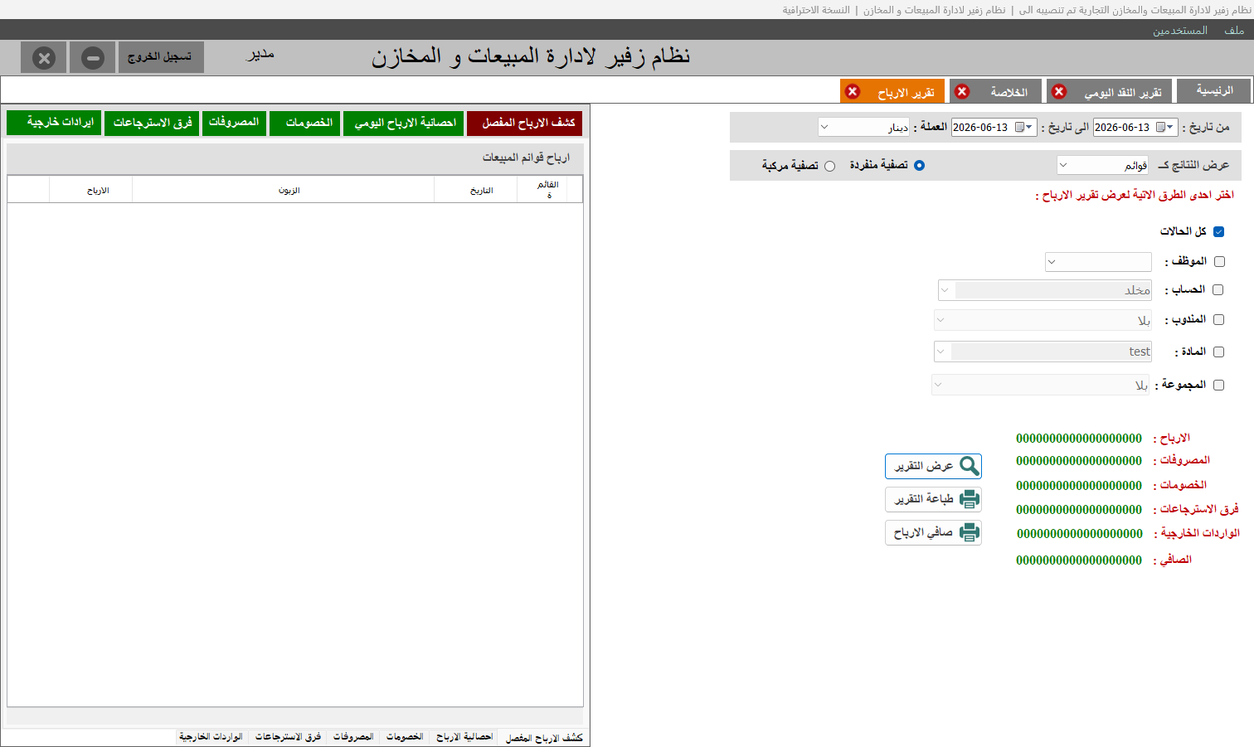This screenshot has height=747, width=1254.
Task: Enable the المندوب filter checkbox
Action: (x=1218, y=319)
